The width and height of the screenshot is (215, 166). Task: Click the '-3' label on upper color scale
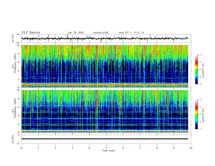200,55
